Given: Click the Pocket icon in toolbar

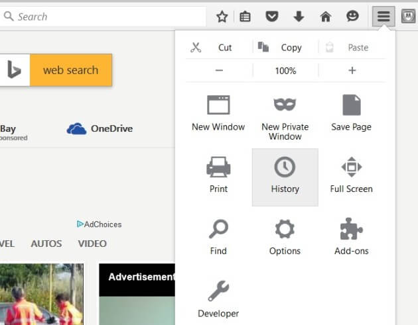Looking at the screenshot, I should (271, 17).
